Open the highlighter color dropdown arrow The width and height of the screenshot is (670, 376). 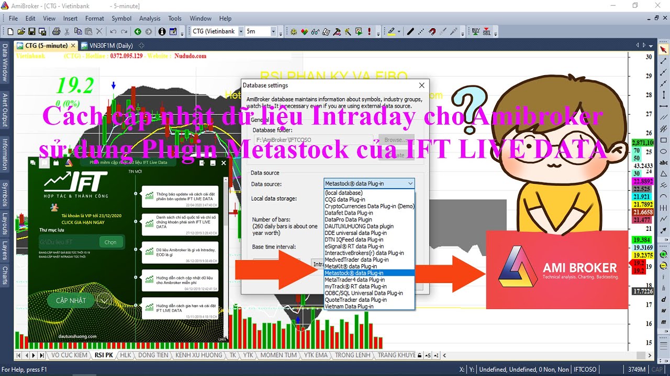tap(399, 31)
